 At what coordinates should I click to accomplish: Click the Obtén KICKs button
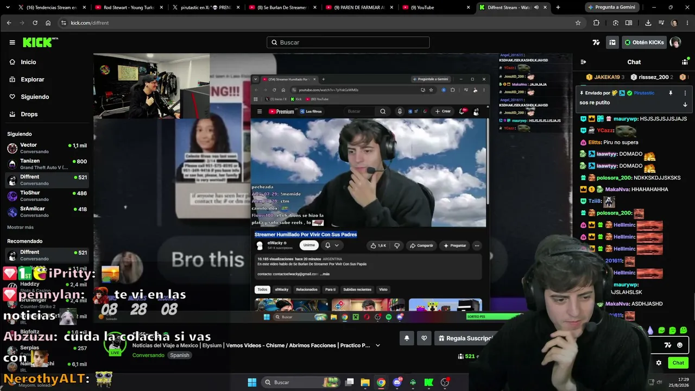645,42
